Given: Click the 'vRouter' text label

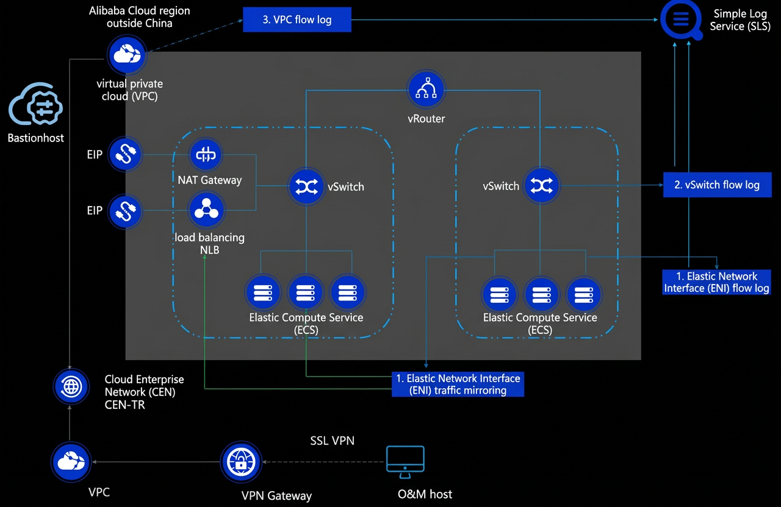Looking at the screenshot, I should click(x=426, y=119).
